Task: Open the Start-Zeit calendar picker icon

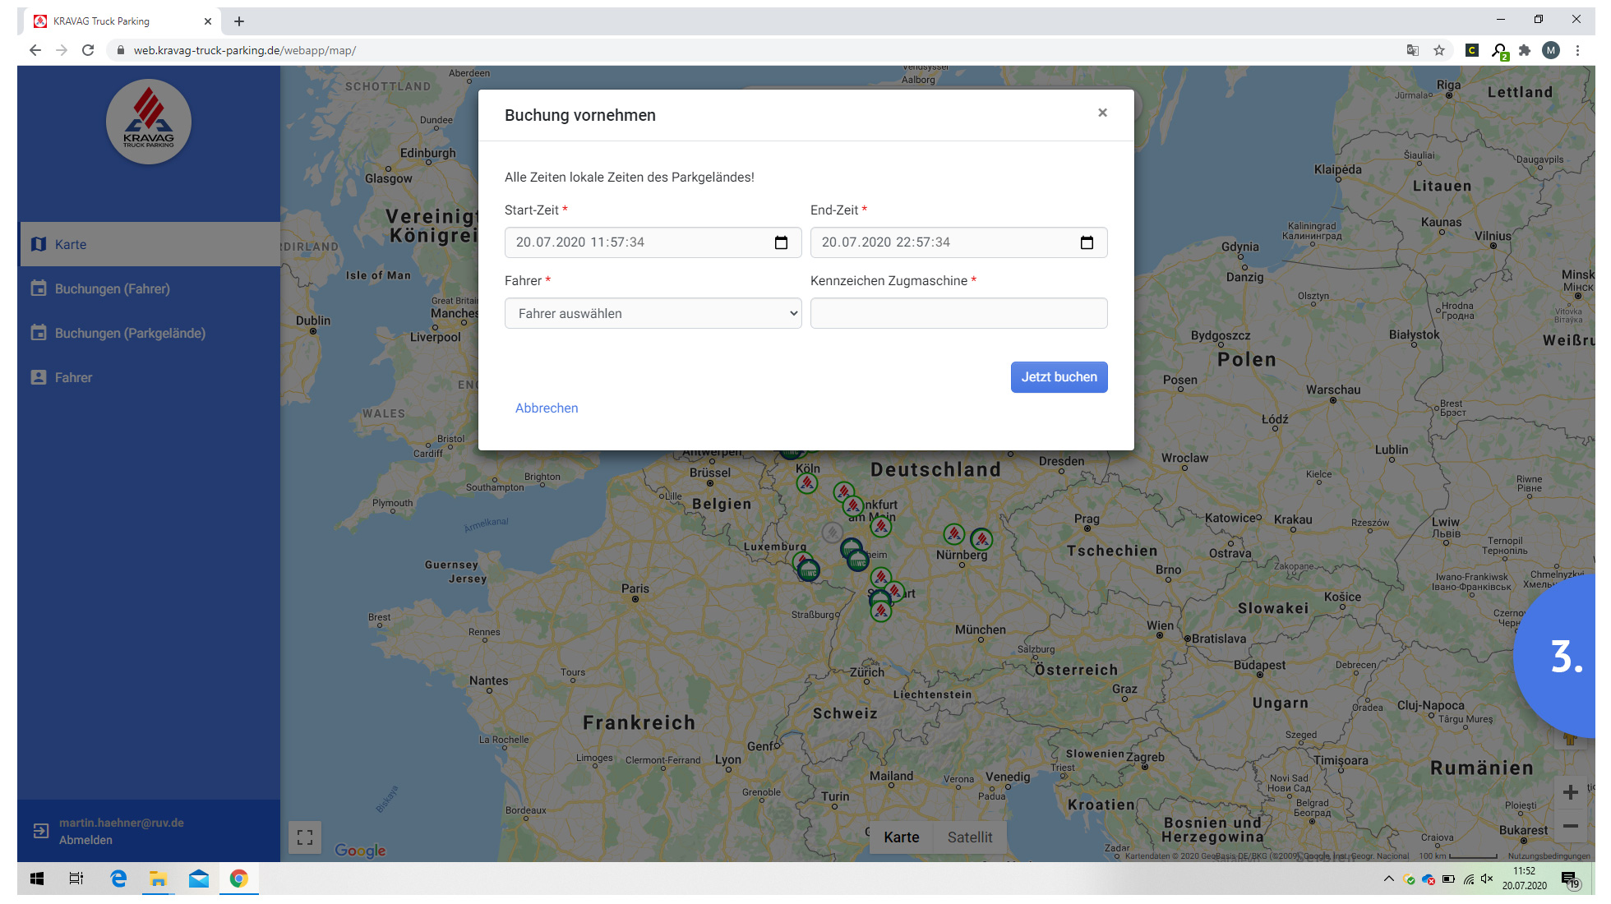Action: click(781, 242)
